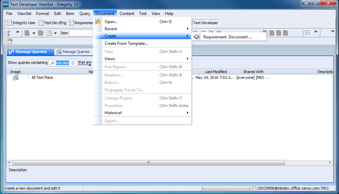Select the highlighted Create menu entry

tap(143, 36)
